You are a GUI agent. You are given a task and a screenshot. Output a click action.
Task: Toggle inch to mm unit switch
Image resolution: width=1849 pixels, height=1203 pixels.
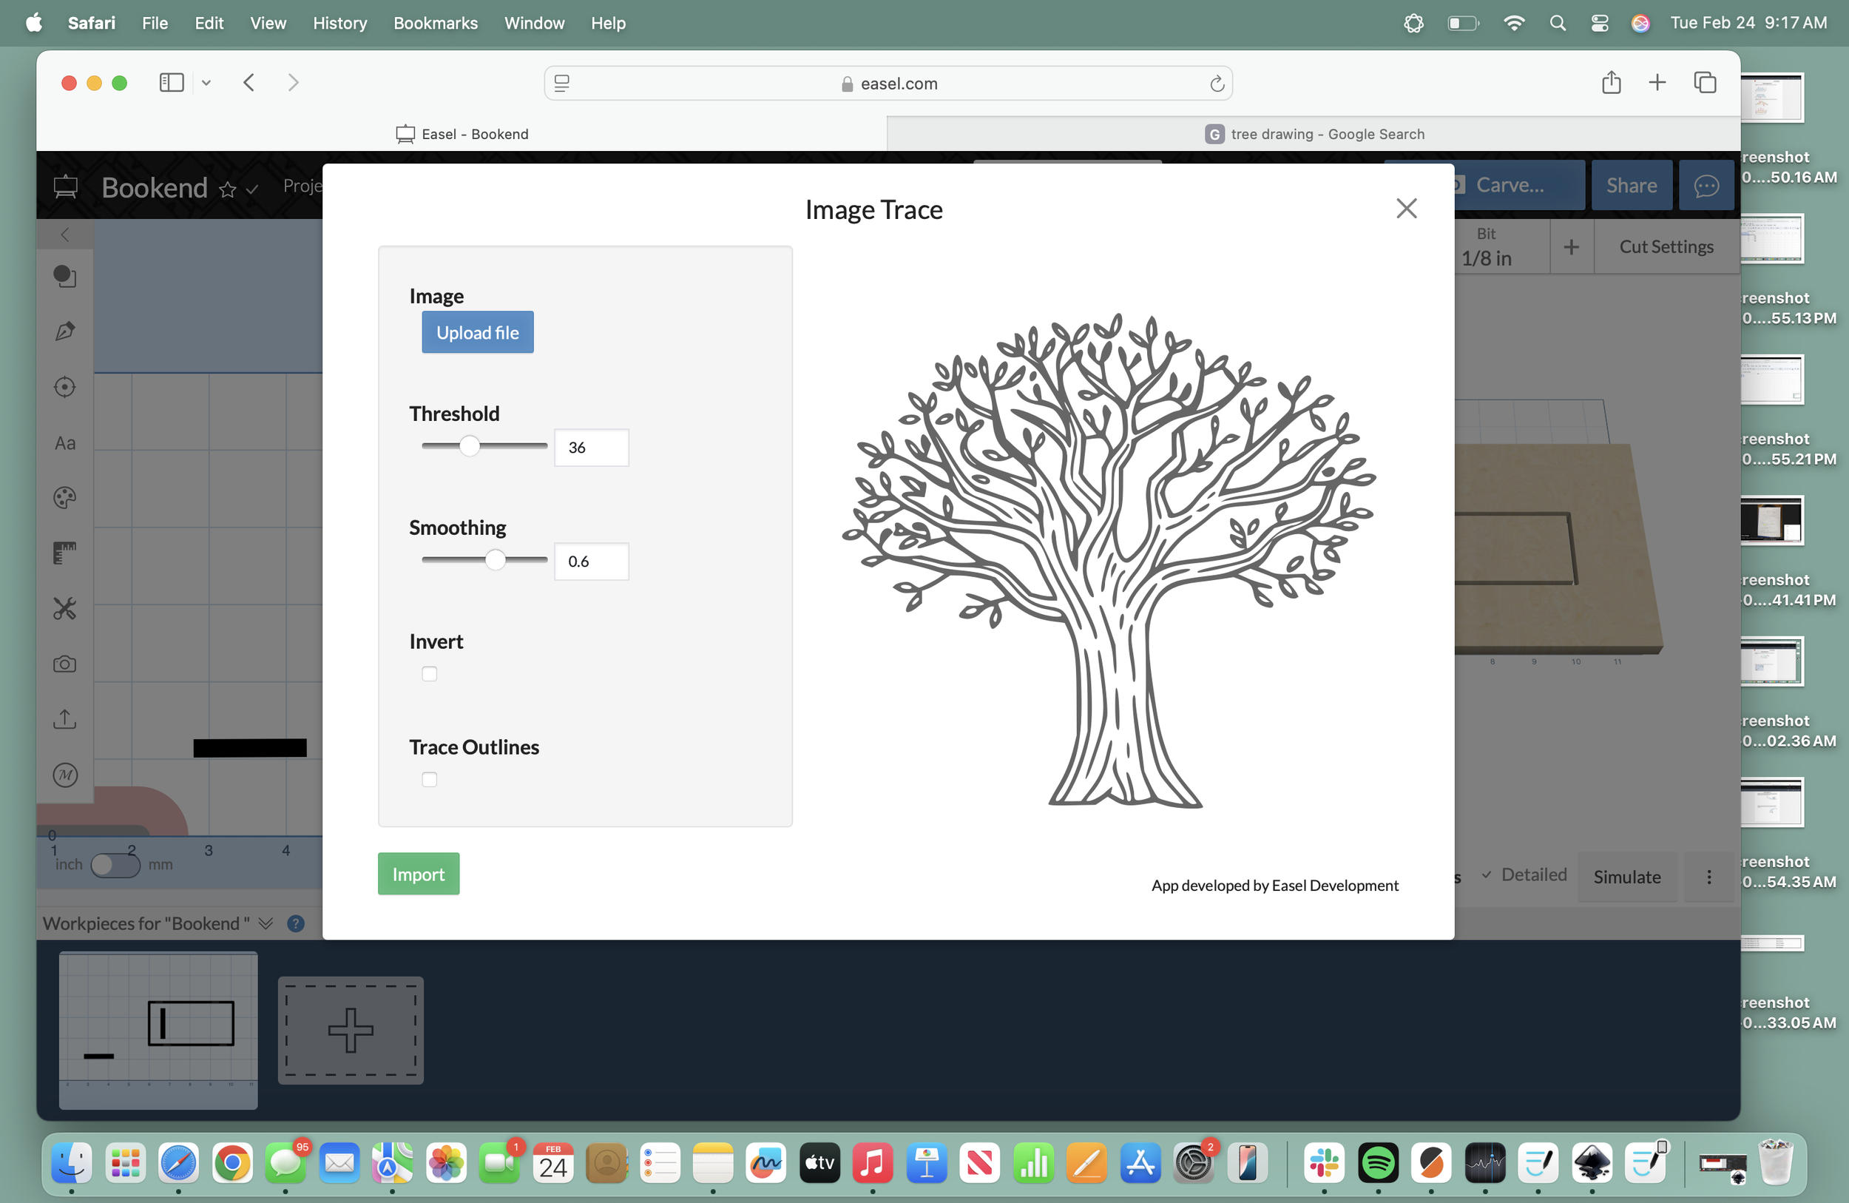click(115, 865)
